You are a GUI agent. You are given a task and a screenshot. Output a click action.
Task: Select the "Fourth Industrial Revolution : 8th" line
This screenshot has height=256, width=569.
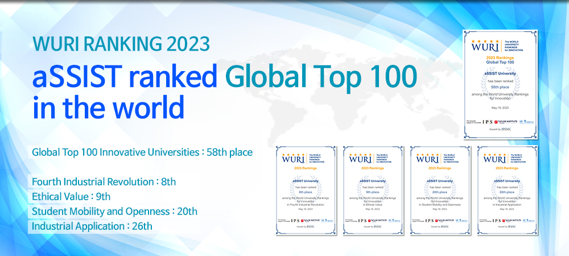104,182
